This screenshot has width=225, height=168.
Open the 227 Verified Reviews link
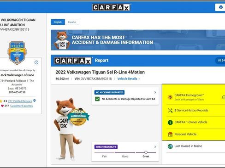click(x=20, y=101)
